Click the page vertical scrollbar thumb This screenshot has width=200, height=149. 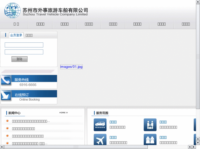pyautogui.click(x=198, y=56)
